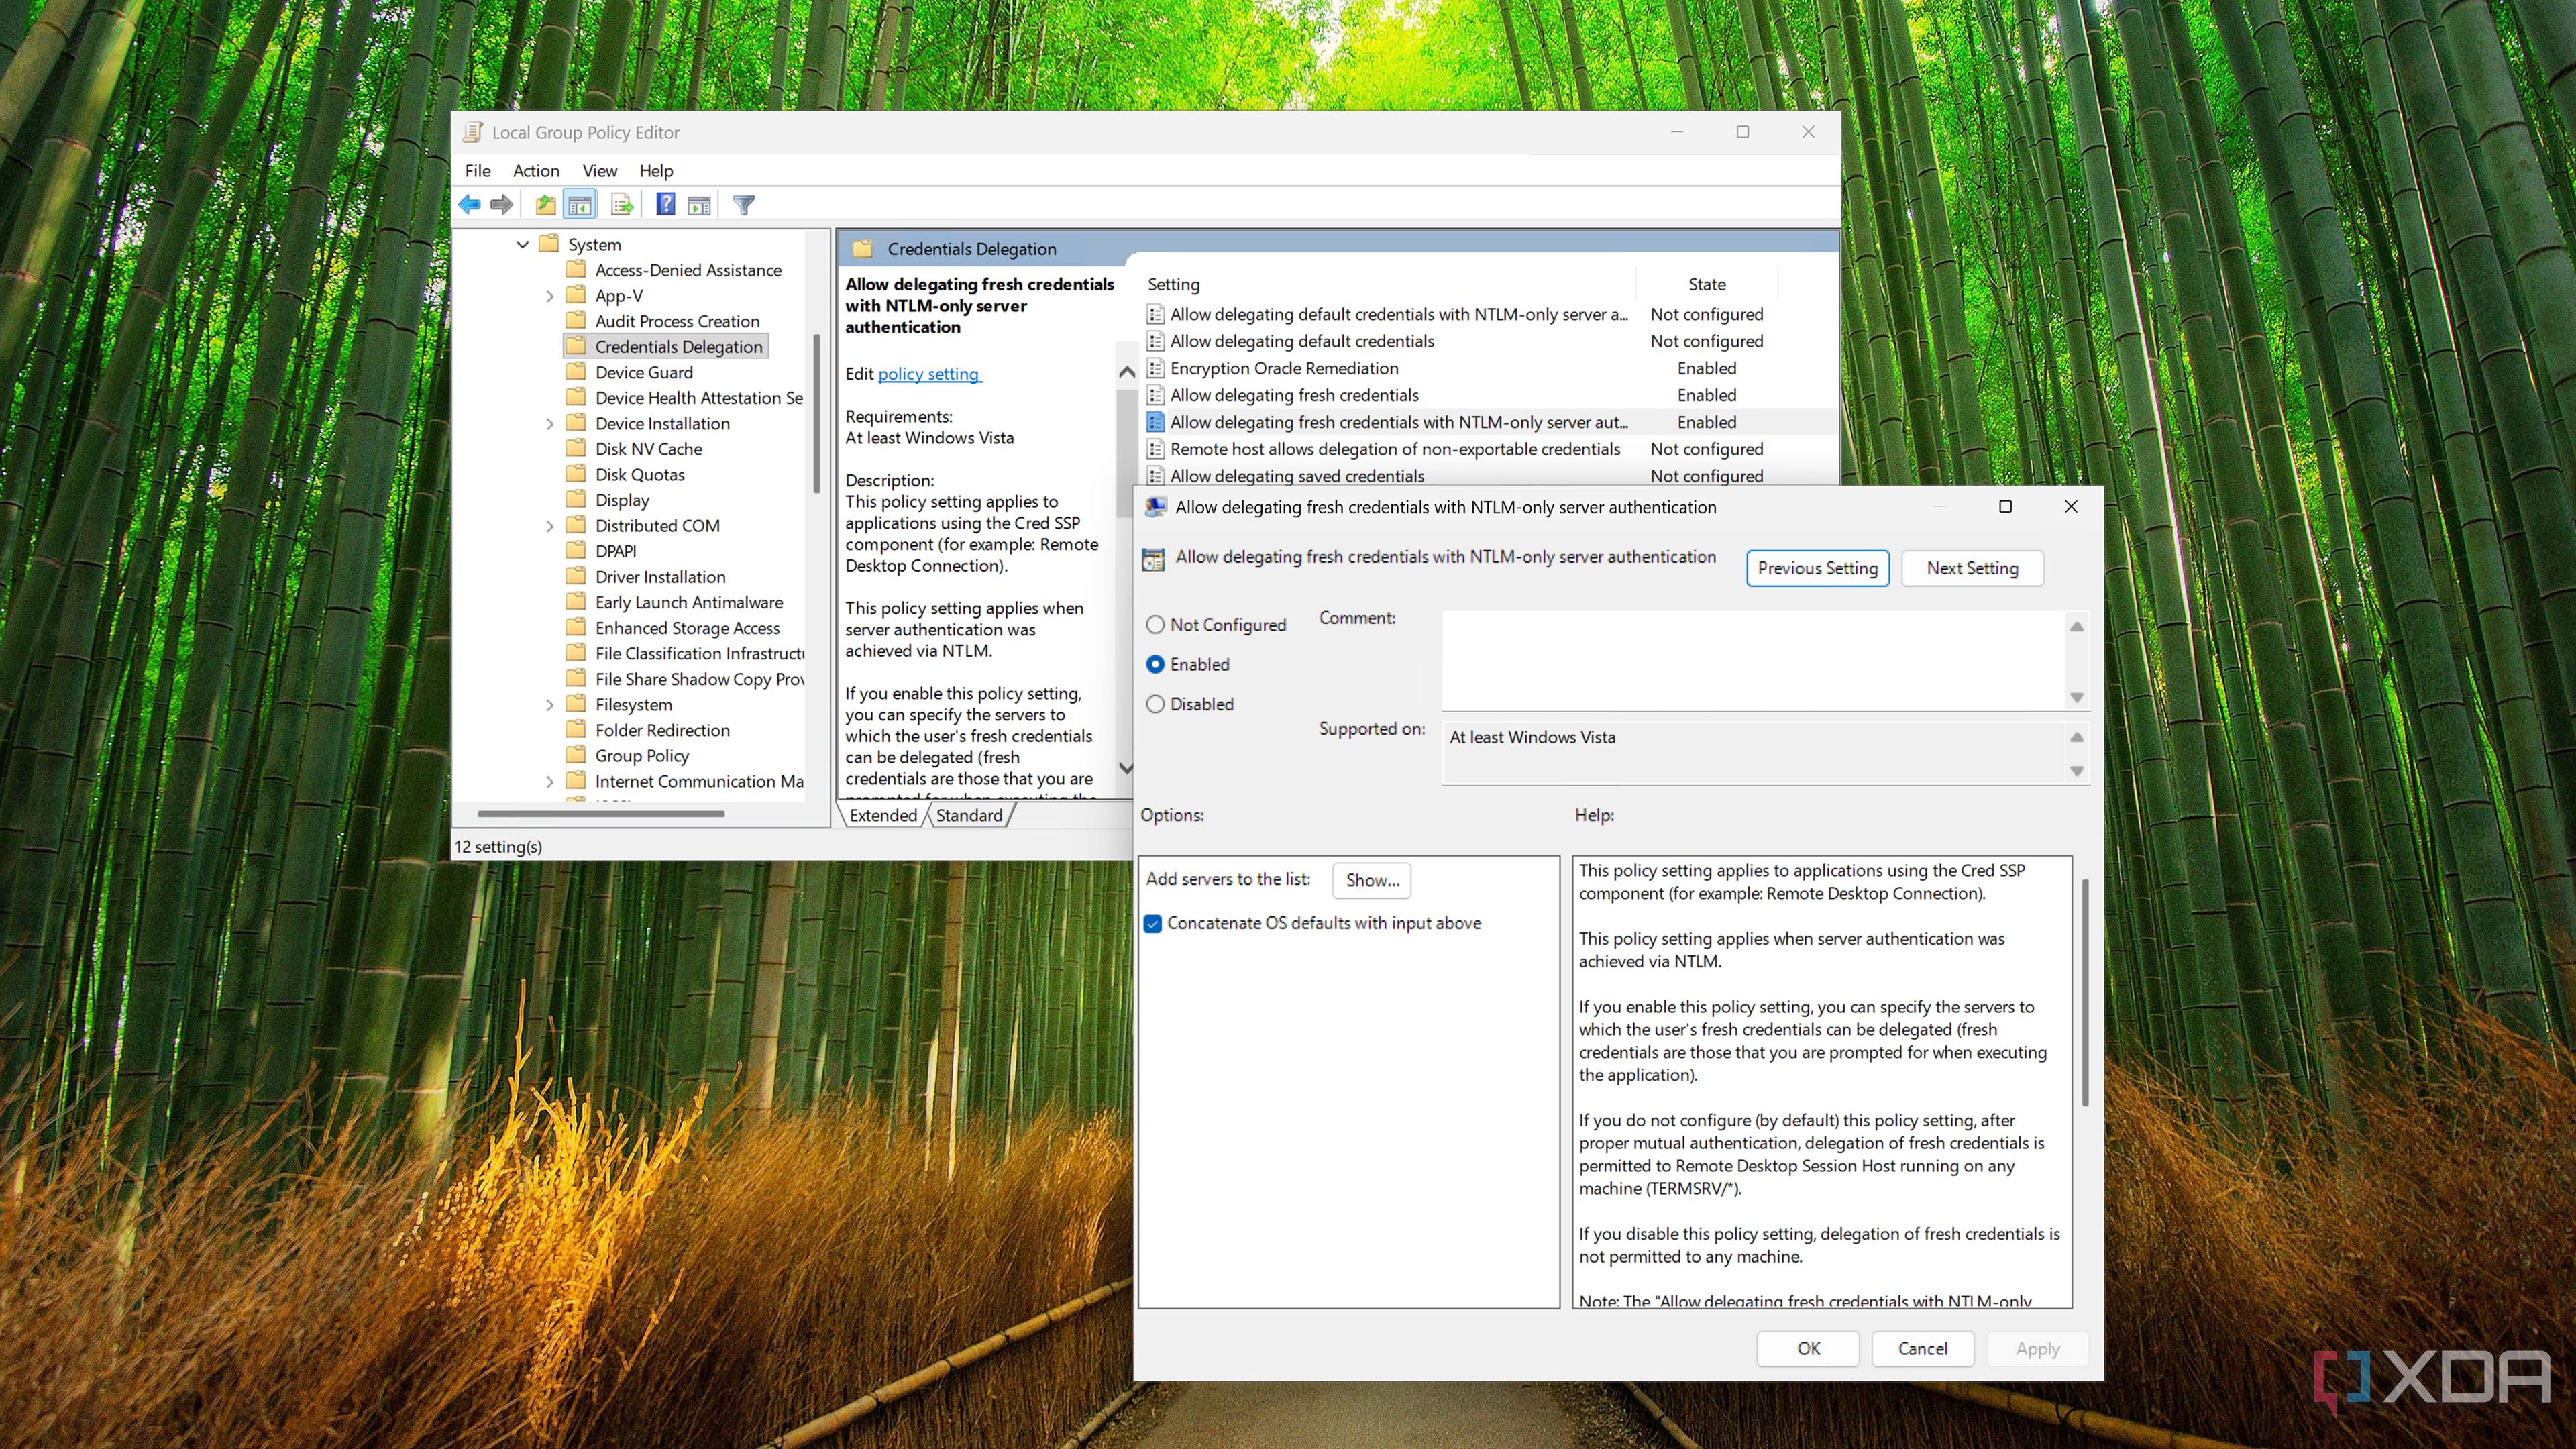Toggle the Show/Hide Action Pane icon
Screen dimensions: 2576x1449
click(x=699, y=205)
